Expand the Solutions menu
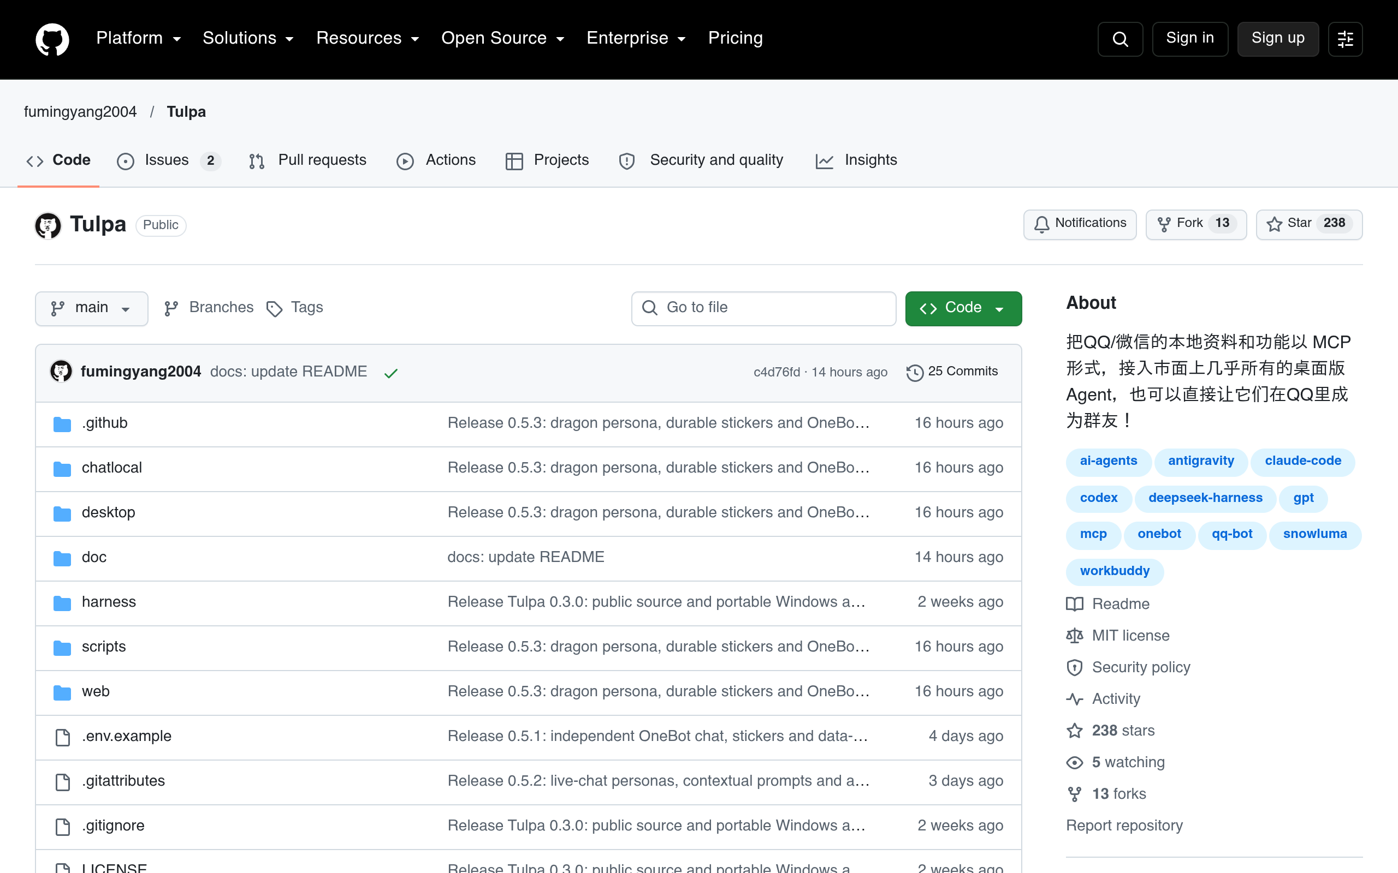This screenshot has height=873, width=1398. point(248,38)
